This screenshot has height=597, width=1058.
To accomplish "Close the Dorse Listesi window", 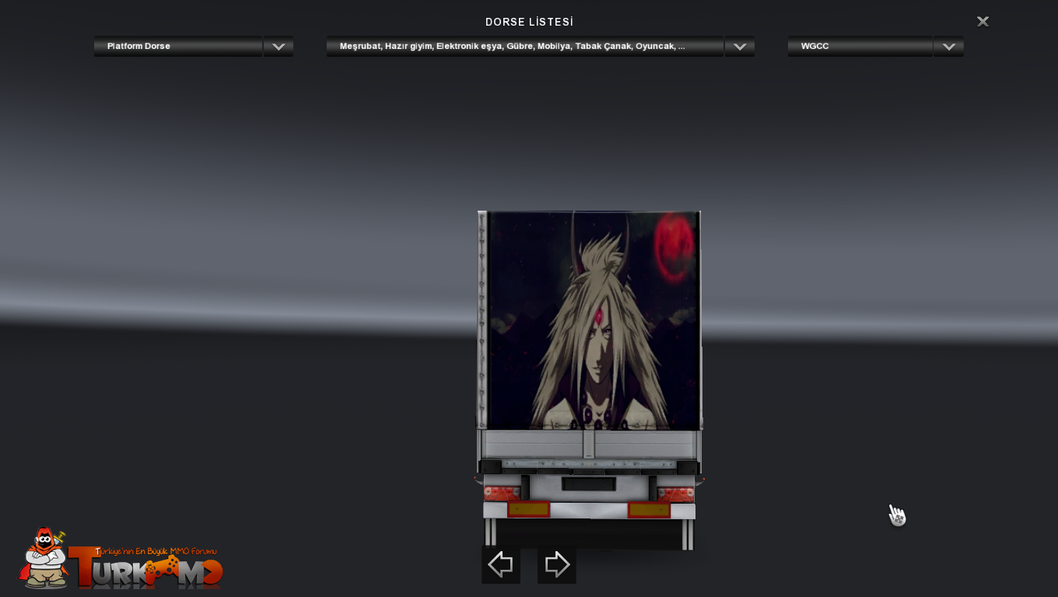I will [983, 22].
